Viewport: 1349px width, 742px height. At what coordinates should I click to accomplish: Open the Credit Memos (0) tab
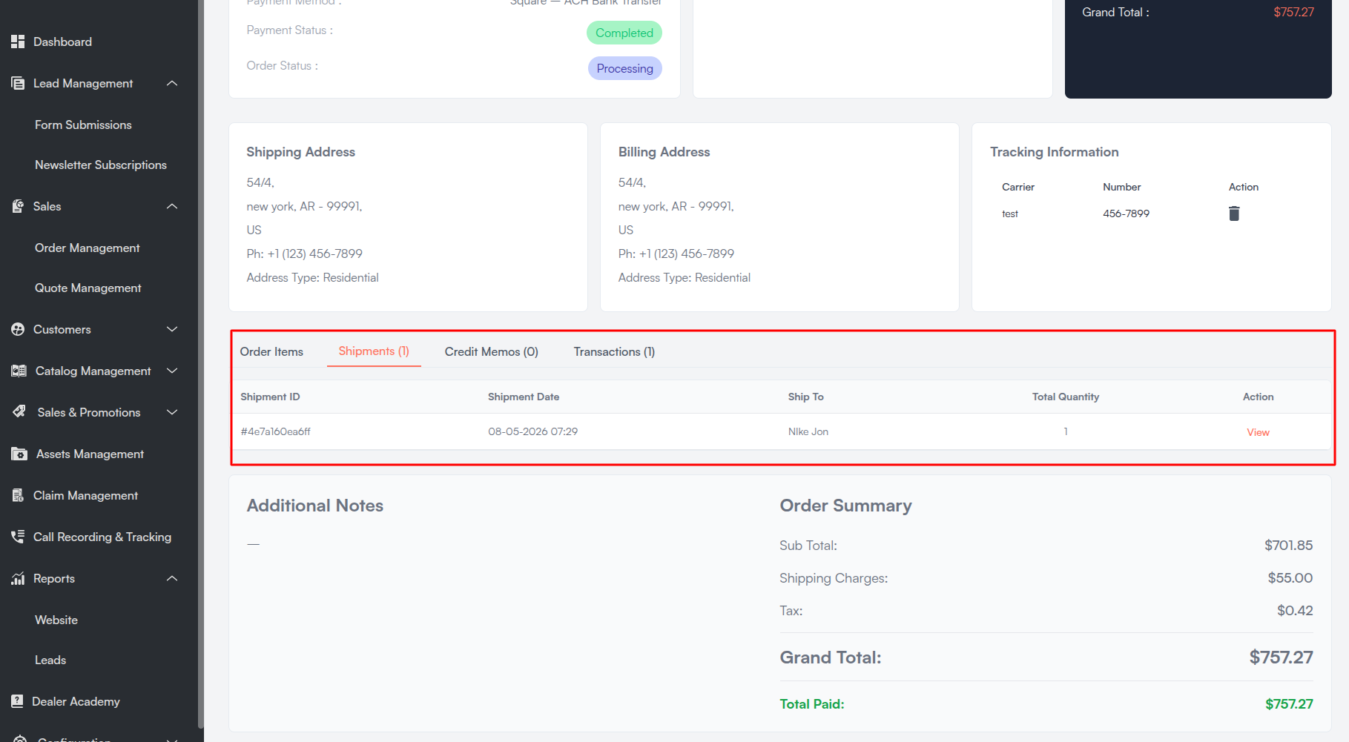[492, 351]
